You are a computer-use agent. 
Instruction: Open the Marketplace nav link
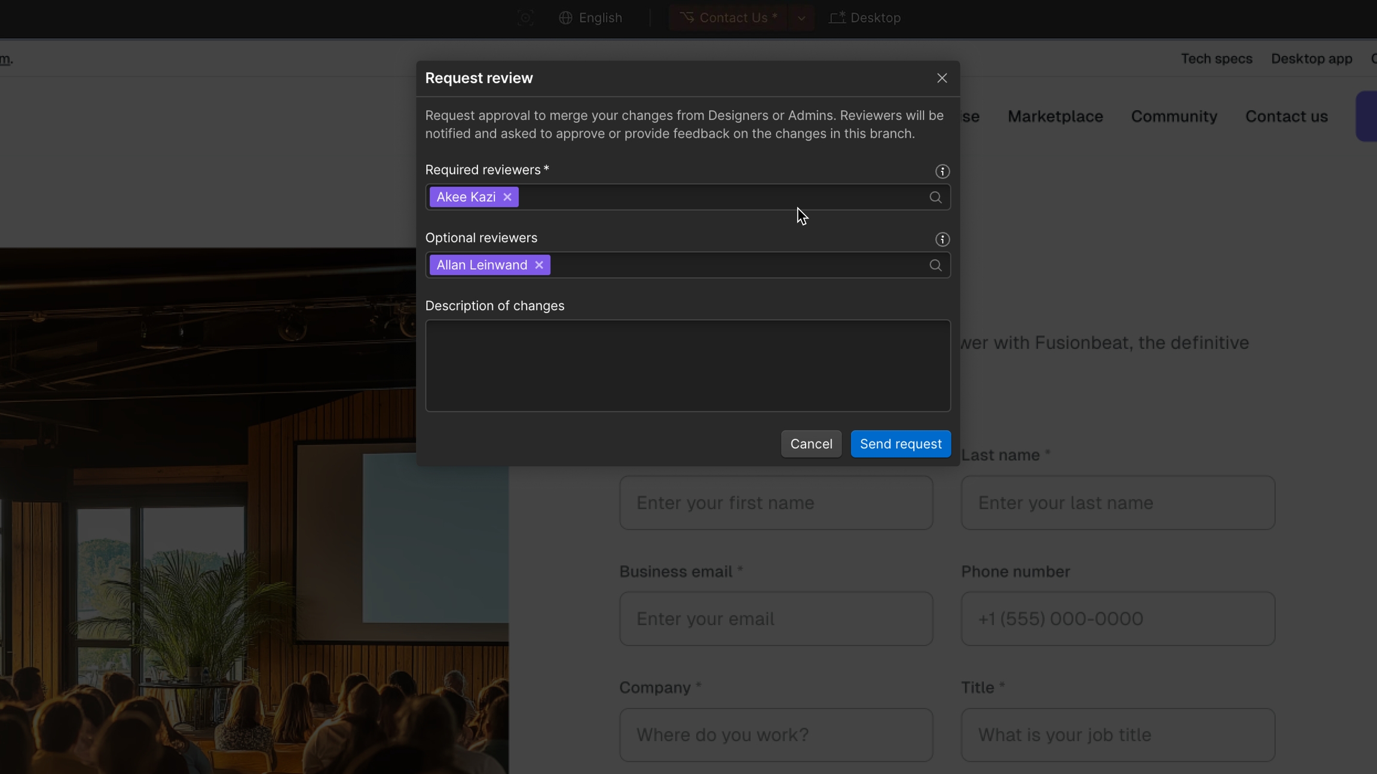(1055, 116)
